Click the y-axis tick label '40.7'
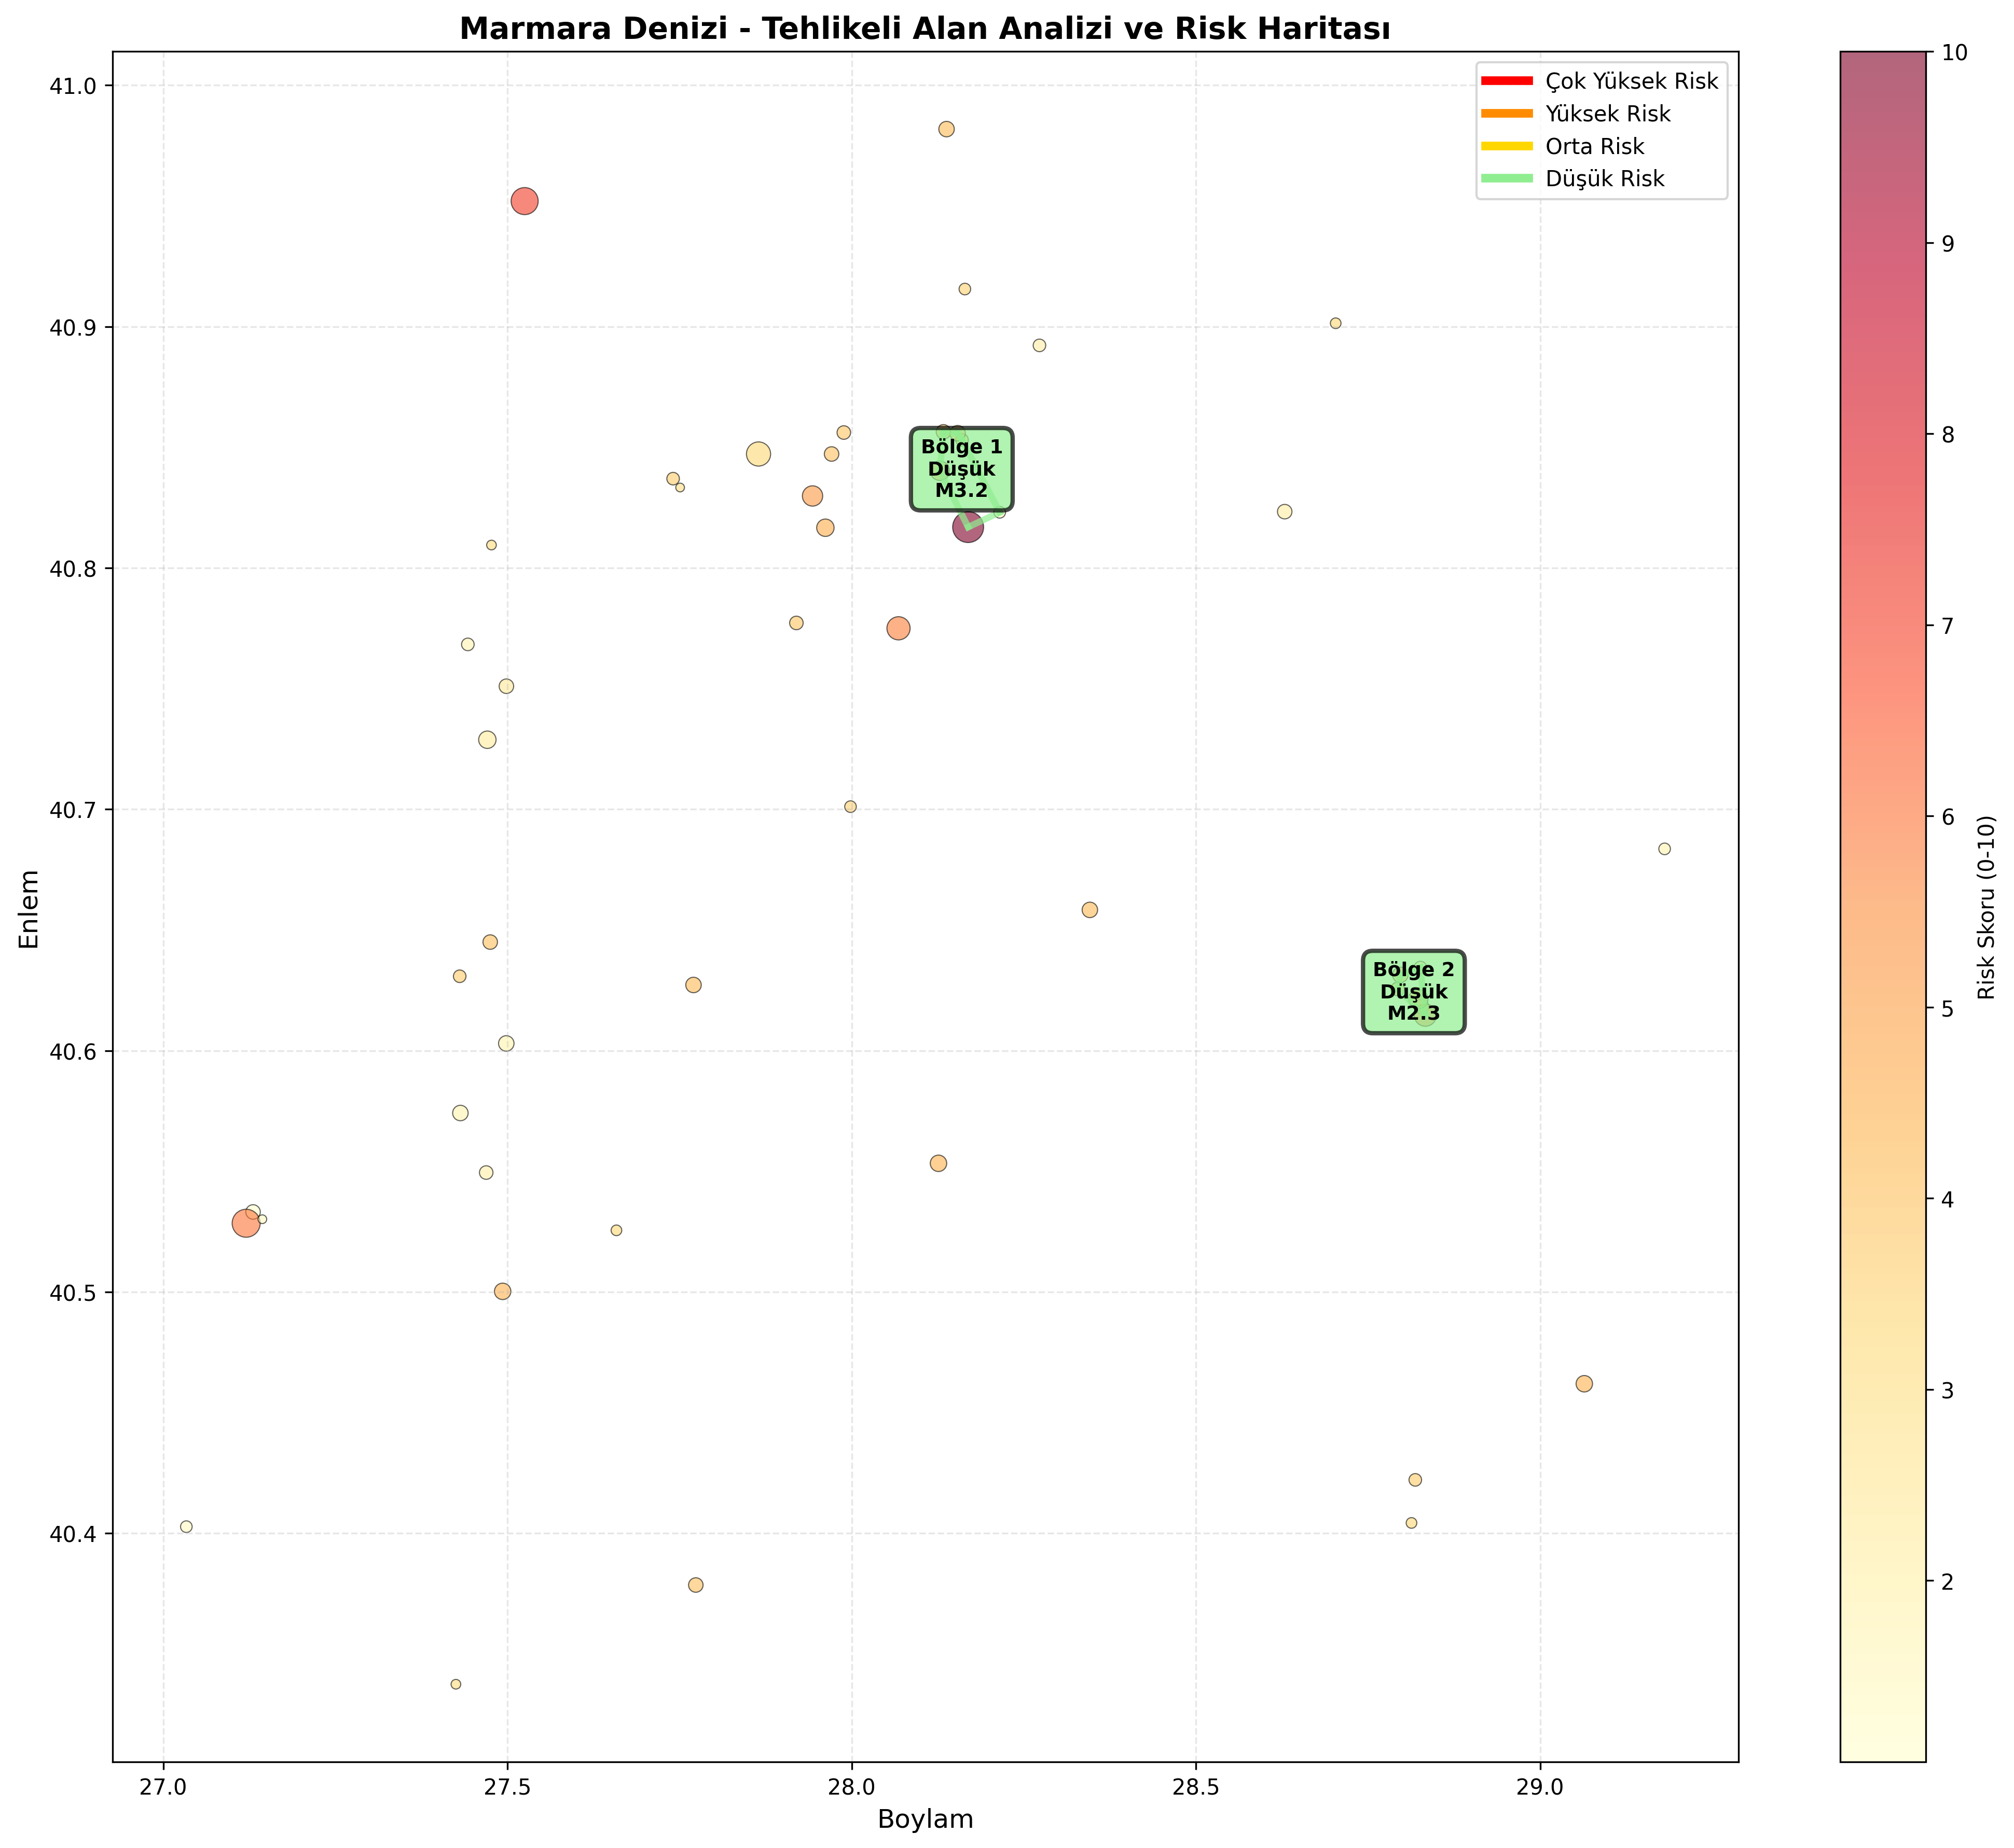Viewport: 2014px width, 1848px height. pos(74,810)
